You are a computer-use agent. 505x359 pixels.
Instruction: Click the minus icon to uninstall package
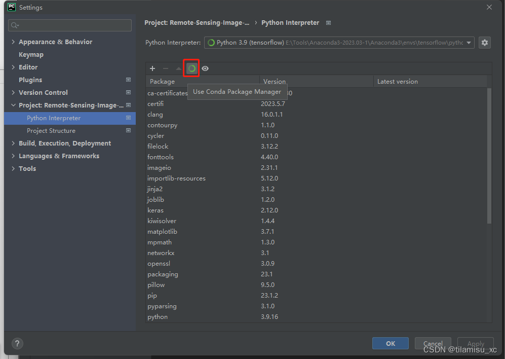coord(166,68)
